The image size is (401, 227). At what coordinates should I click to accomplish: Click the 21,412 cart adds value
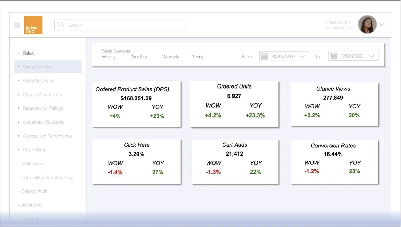click(x=235, y=154)
